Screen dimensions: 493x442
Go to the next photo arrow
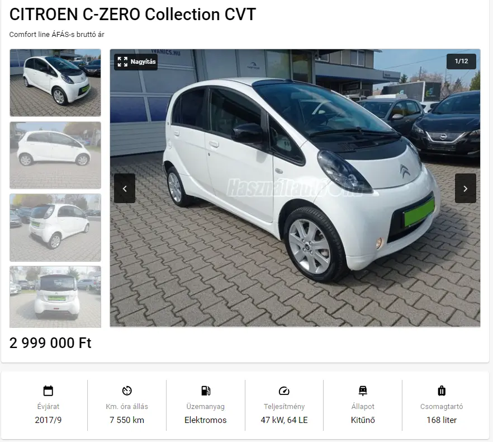point(465,188)
